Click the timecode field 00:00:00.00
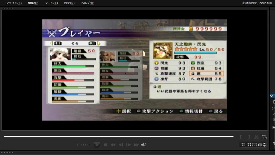Screen dimensions: 275x155 [x=251, y=145]
